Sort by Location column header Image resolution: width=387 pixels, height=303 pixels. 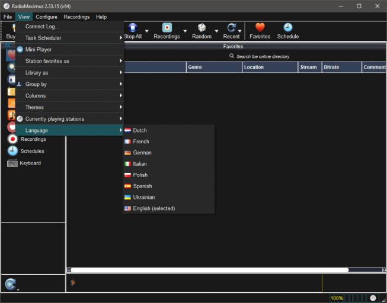tap(270, 67)
